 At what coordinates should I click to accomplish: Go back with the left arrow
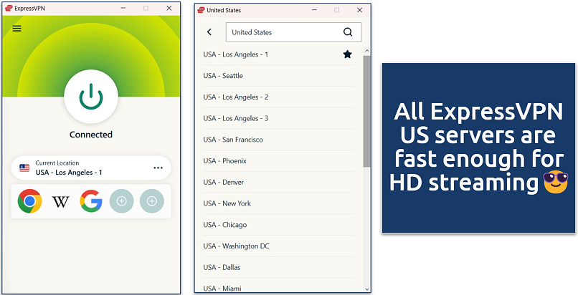click(x=209, y=32)
